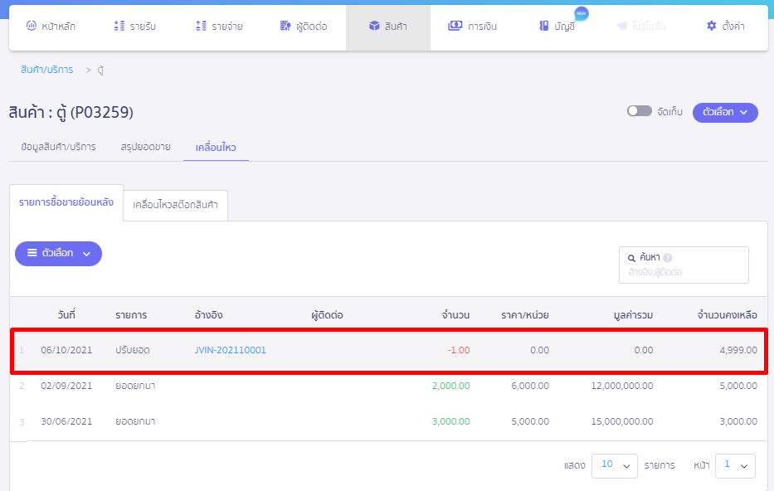774x491 pixels.
Task: Go to สินค้า/บริการ breadcrumb link
Action: coord(47,70)
